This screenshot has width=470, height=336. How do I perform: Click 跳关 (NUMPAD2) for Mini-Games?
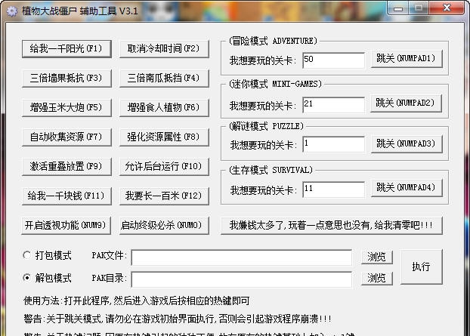point(406,103)
